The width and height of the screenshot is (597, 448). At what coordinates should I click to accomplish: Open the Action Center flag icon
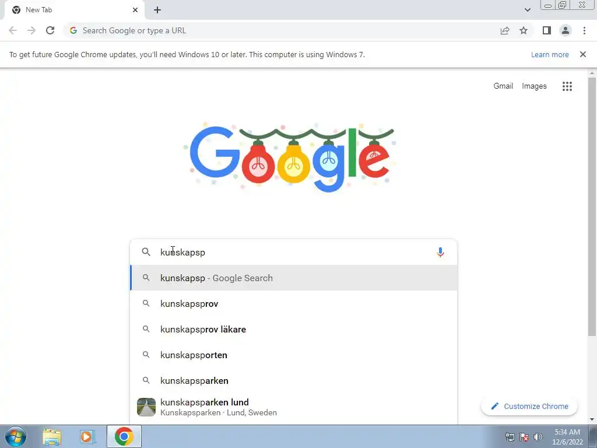[x=524, y=437]
